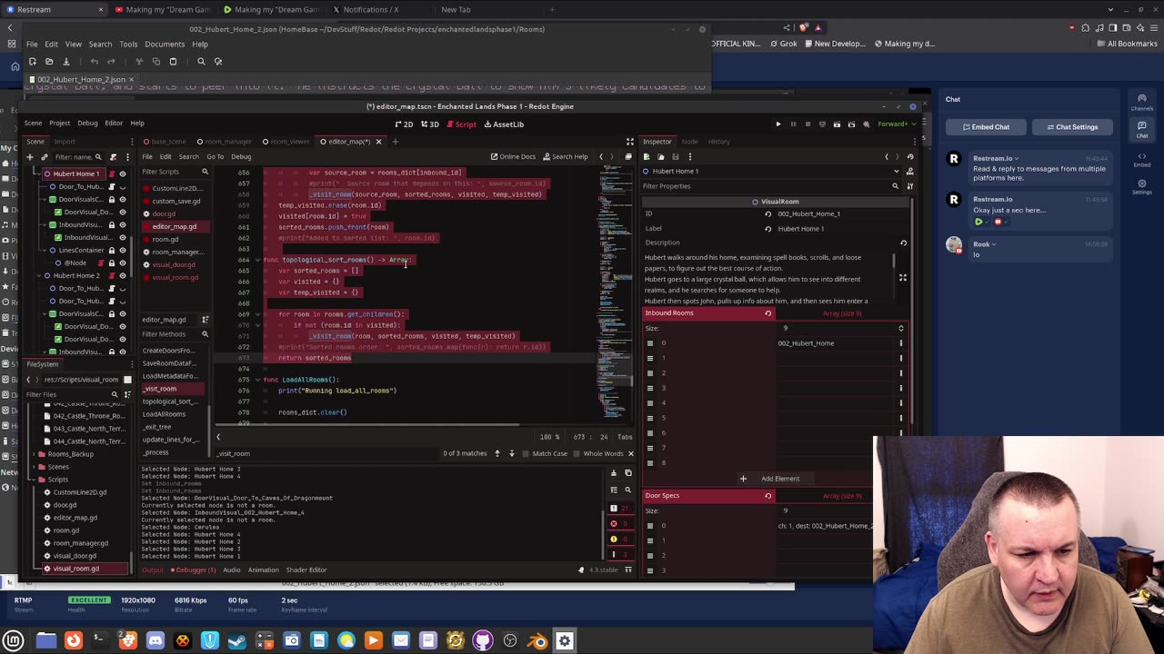Enable Match Case in script search
1164x654 pixels.
pos(546,453)
